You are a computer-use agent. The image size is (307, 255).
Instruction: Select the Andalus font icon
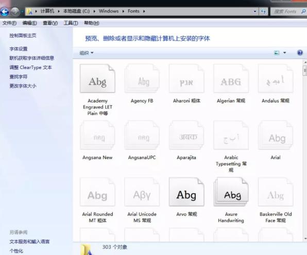[x=276, y=78]
